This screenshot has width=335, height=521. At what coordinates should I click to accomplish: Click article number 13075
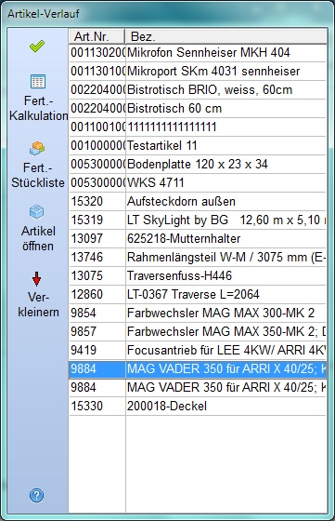coord(87,275)
